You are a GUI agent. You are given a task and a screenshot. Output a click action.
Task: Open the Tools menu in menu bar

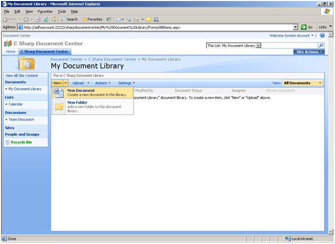pyautogui.click(x=62, y=11)
